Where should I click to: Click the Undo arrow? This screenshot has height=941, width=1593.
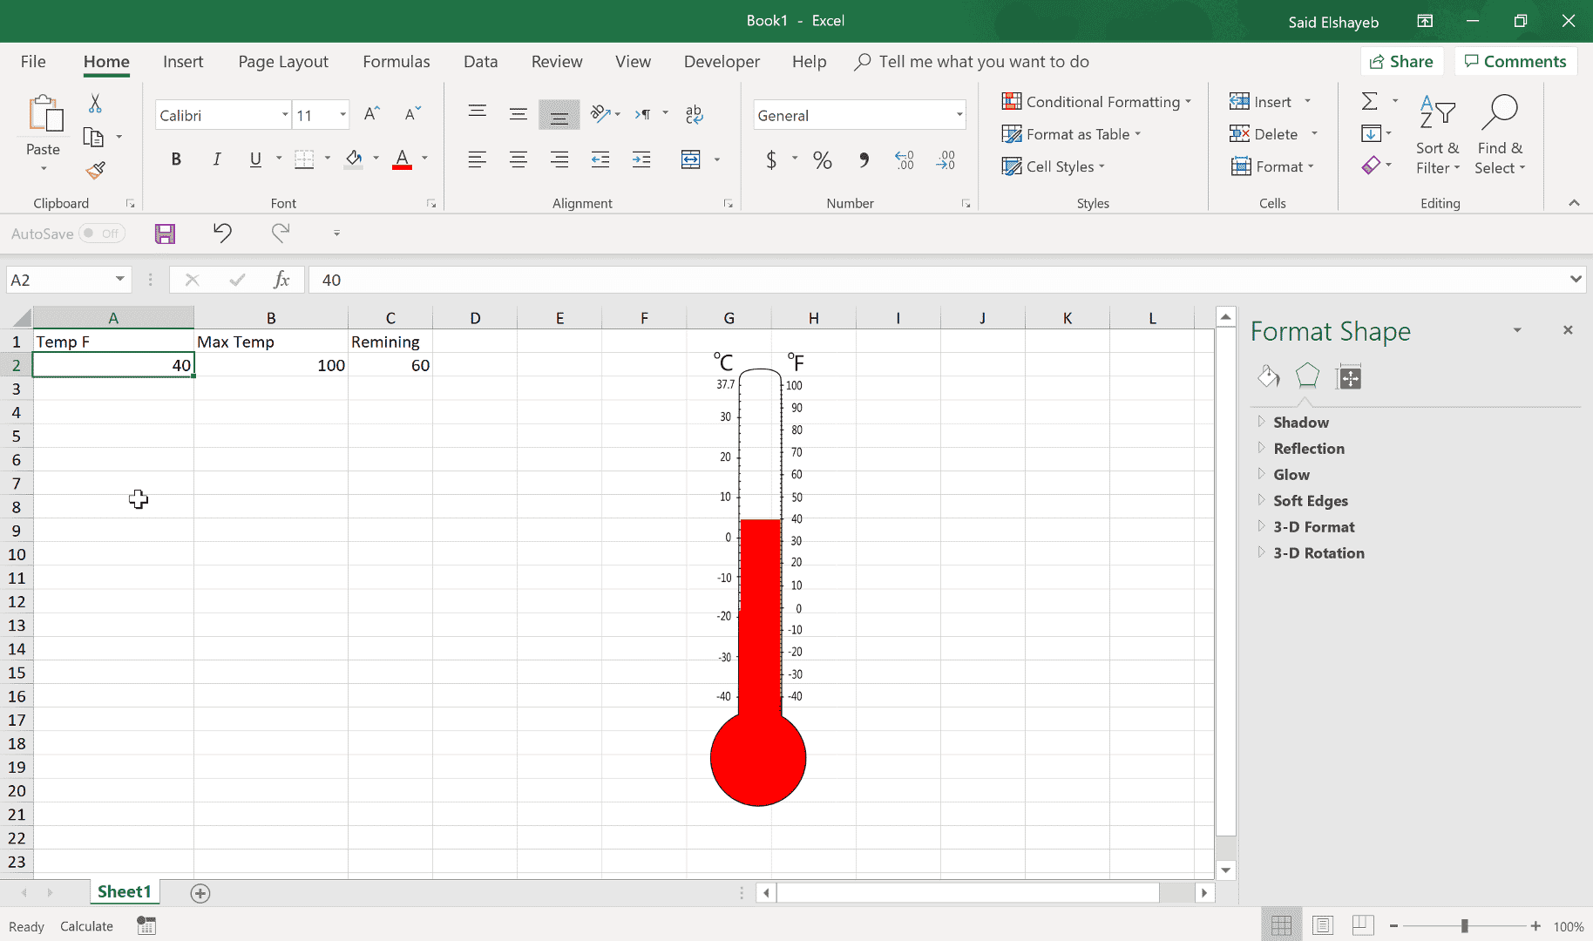(x=222, y=233)
